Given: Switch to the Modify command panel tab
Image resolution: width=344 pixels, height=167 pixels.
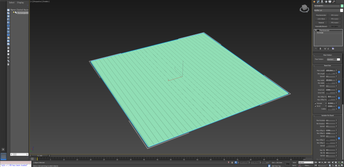Looking at the screenshot, I should [x=318, y=2].
